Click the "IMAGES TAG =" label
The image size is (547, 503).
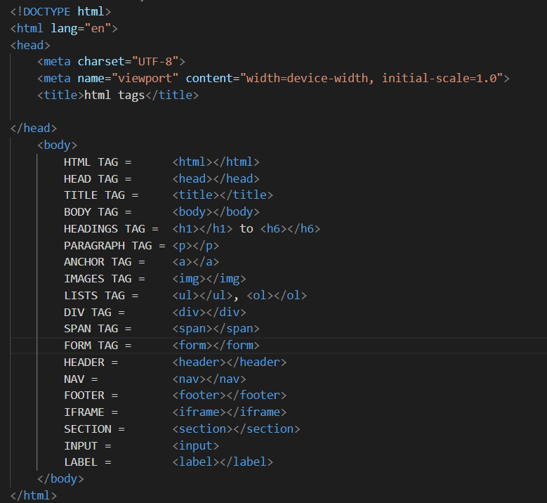[x=105, y=279]
